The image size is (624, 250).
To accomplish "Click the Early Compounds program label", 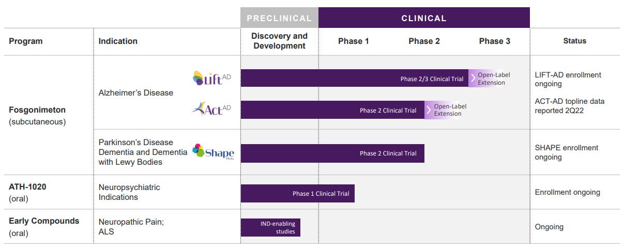I will 44,221.
